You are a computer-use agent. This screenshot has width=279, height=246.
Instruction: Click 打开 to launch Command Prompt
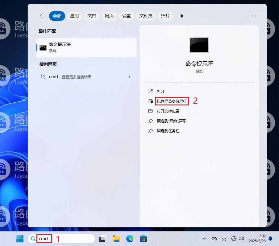(161, 91)
